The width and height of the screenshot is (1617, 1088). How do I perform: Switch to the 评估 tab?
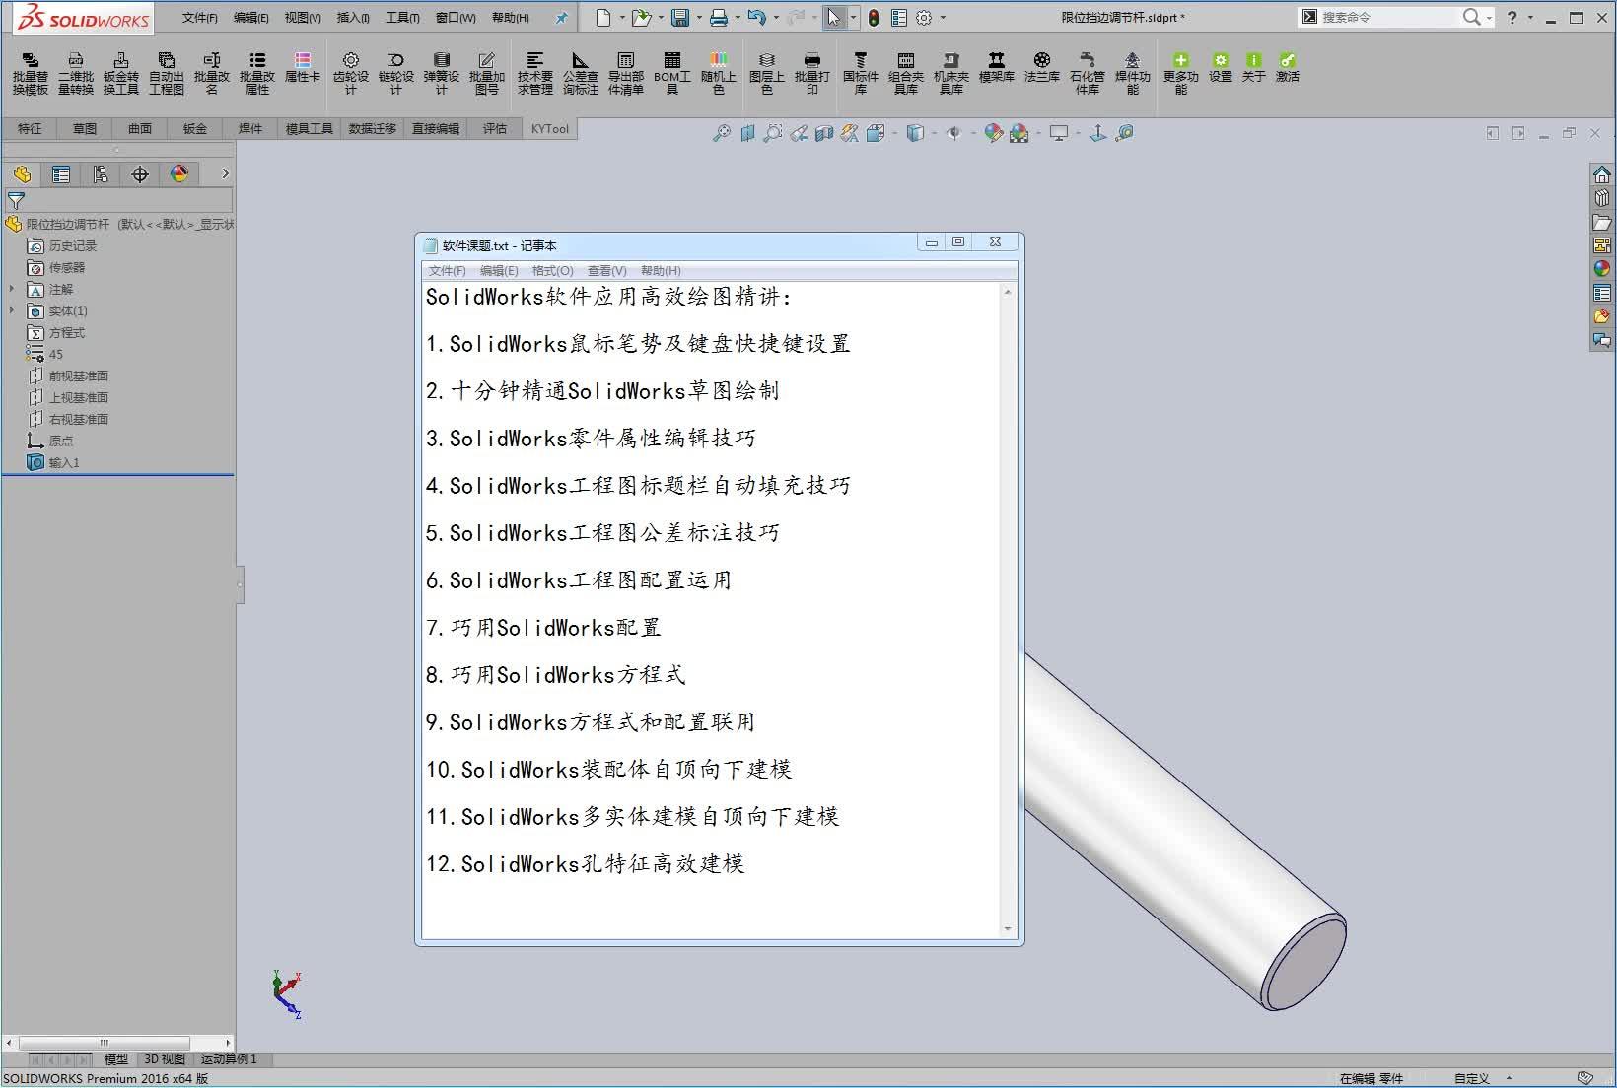click(x=495, y=128)
